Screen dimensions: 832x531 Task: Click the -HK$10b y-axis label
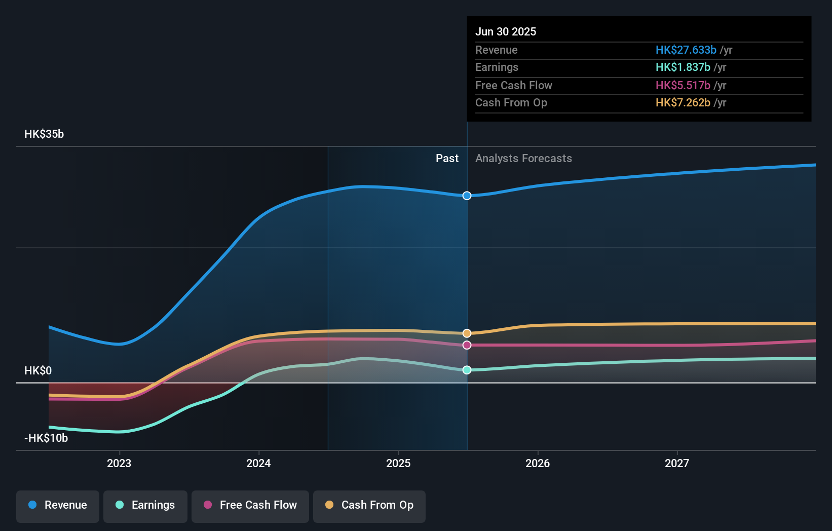click(x=46, y=438)
